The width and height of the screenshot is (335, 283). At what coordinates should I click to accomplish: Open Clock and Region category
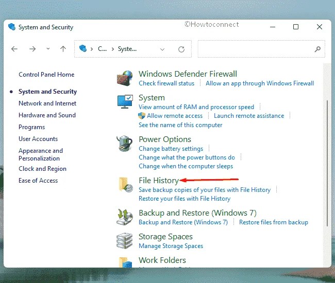point(42,169)
